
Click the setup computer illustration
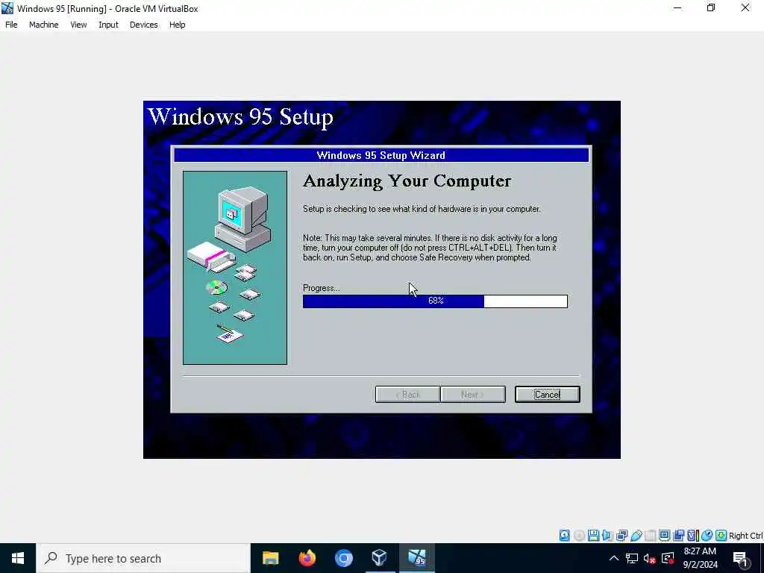[235, 268]
